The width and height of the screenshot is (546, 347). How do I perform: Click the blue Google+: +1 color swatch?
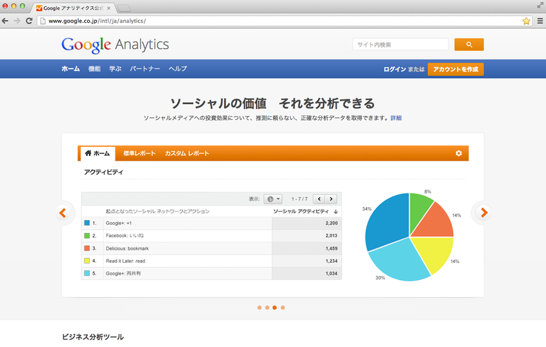(86, 224)
